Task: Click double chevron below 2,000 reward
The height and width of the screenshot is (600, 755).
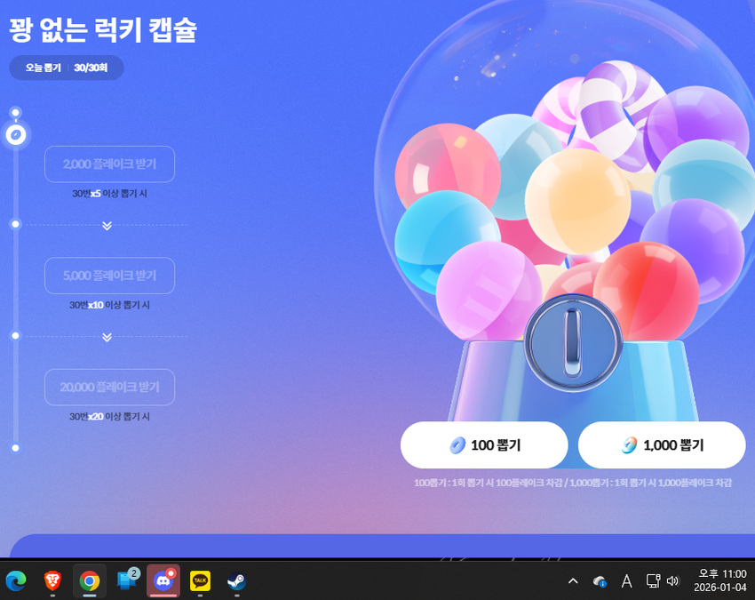Action: click(x=107, y=226)
